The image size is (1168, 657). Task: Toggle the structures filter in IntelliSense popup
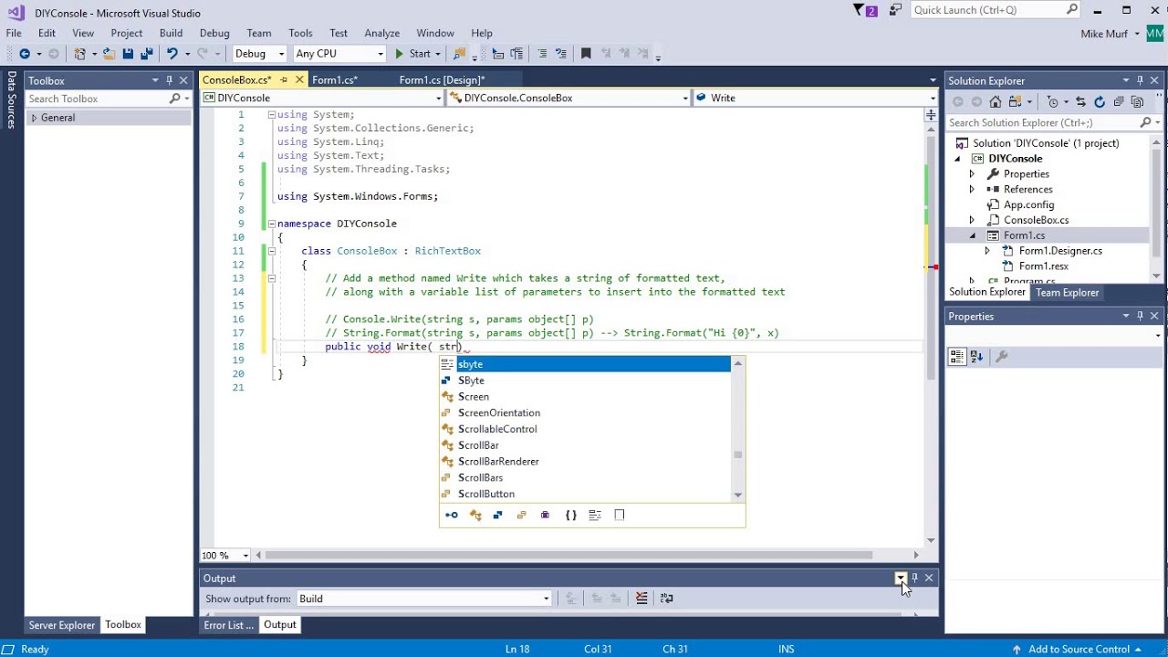point(497,516)
